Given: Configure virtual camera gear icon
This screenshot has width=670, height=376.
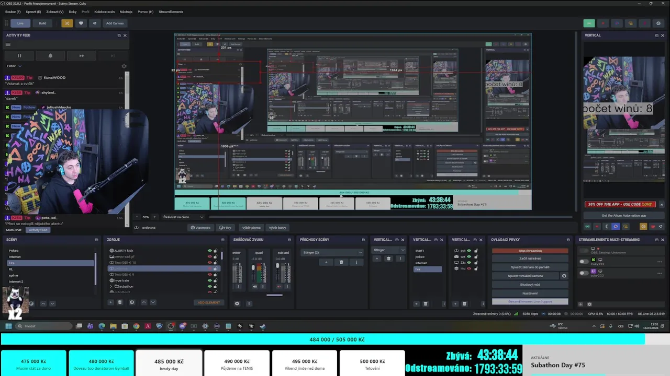Looking at the screenshot, I should tap(564, 276).
